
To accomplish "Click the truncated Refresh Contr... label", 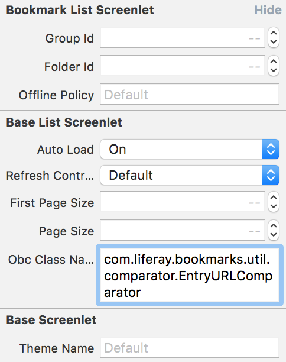I will pos(50,176).
